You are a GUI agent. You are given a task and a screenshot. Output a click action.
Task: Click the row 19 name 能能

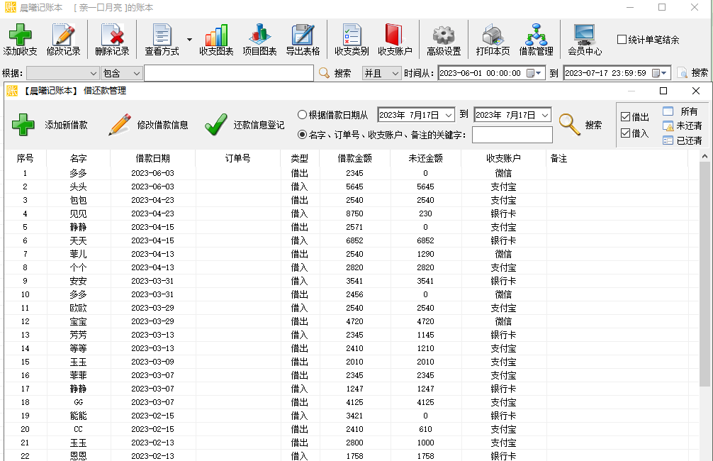(78, 416)
